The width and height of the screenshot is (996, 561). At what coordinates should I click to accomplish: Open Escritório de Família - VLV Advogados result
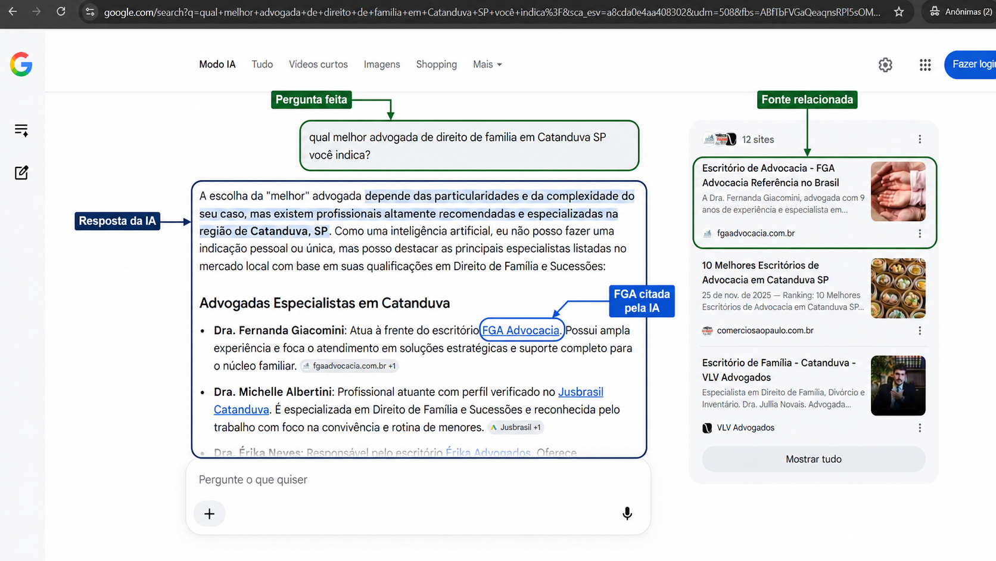tap(779, 370)
